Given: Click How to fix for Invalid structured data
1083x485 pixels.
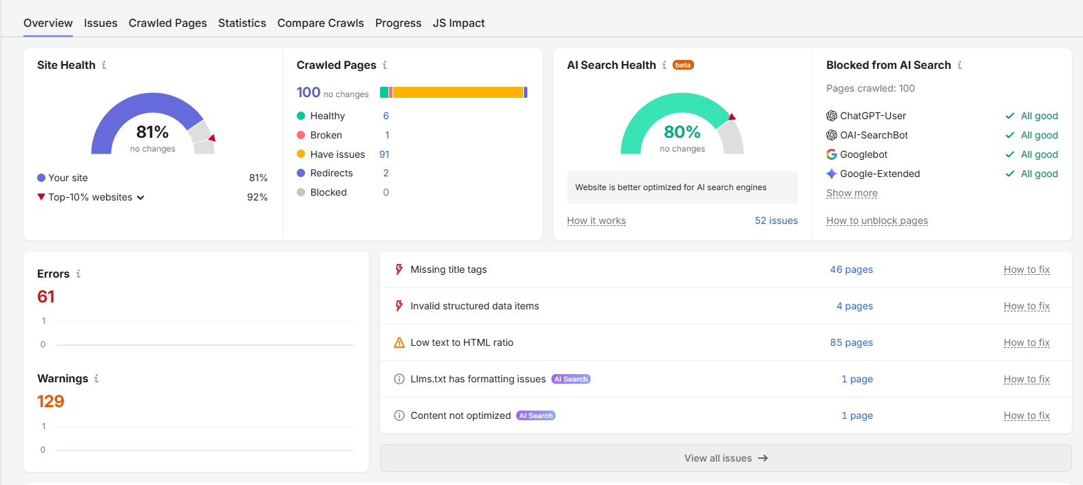Looking at the screenshot, I should pos(1027,306).
